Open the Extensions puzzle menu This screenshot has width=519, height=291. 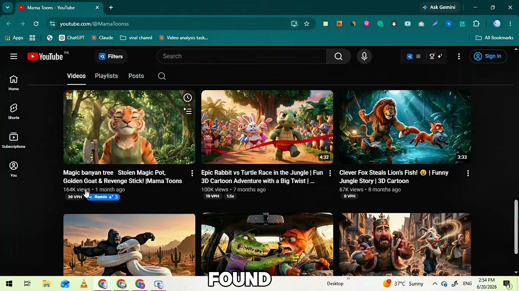tap(476, 24)
